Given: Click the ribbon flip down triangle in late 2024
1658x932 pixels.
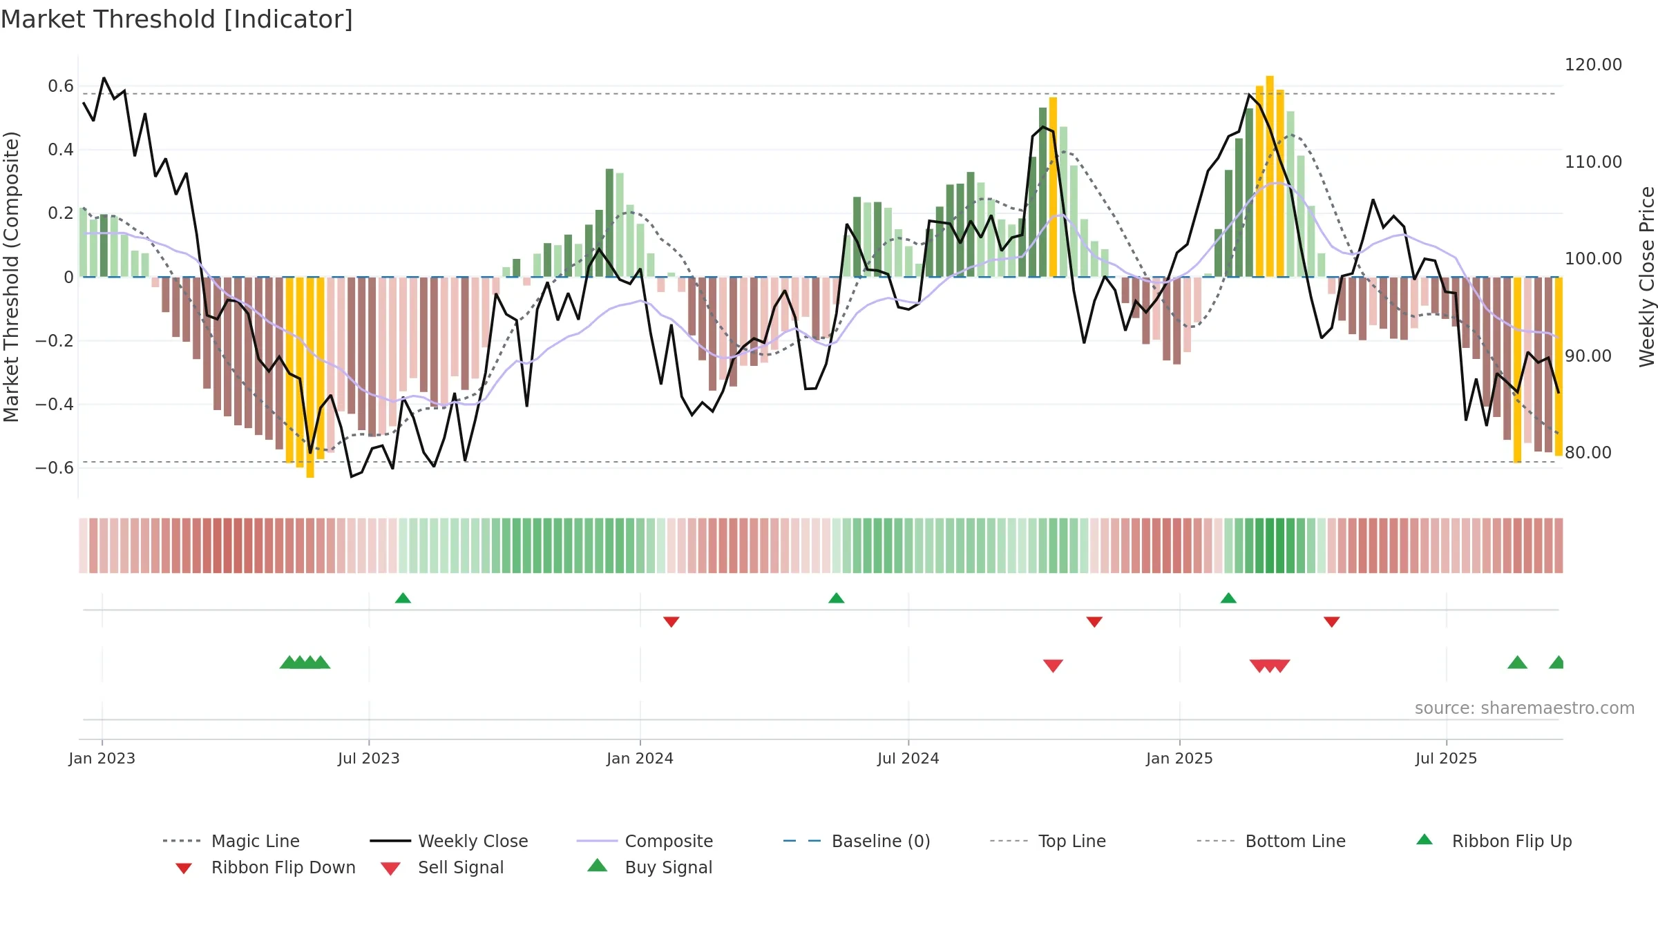Looking at the screenshot, I should coord(1094,621).
